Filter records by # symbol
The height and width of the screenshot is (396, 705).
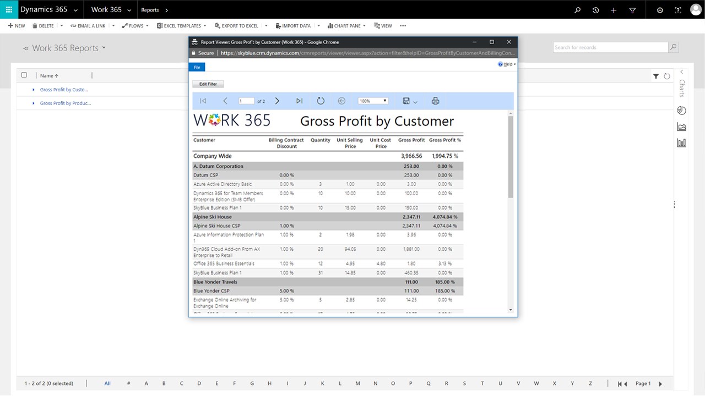(128, 384)
